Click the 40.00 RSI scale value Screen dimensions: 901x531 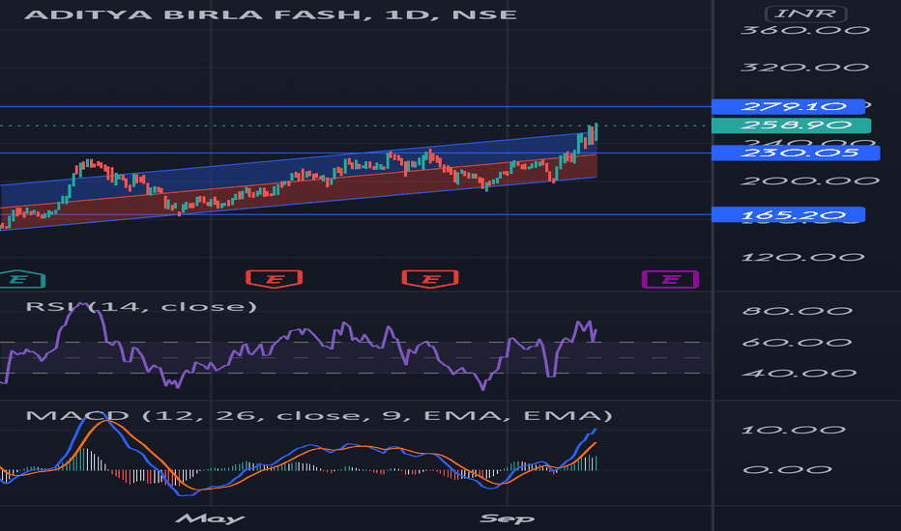pyautogui.click(x=799, y=373)
